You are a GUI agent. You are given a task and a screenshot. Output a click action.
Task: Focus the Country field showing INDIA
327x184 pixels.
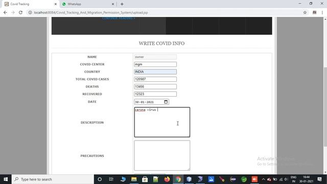tap(155, 72)
